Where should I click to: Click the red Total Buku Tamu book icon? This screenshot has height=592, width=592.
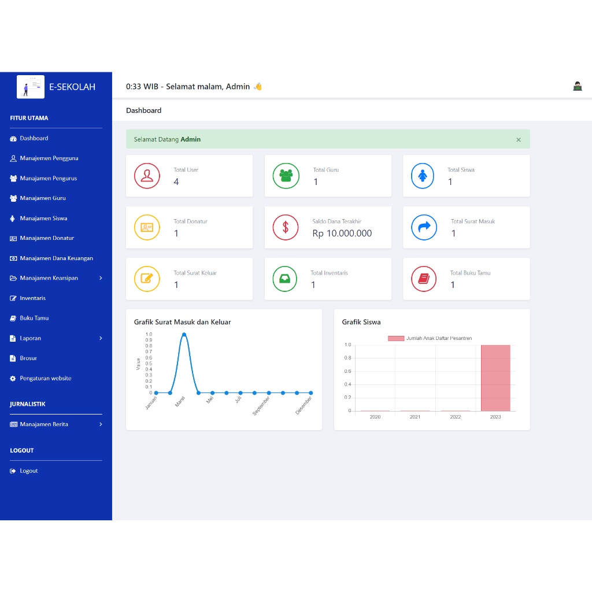point(424,279)
